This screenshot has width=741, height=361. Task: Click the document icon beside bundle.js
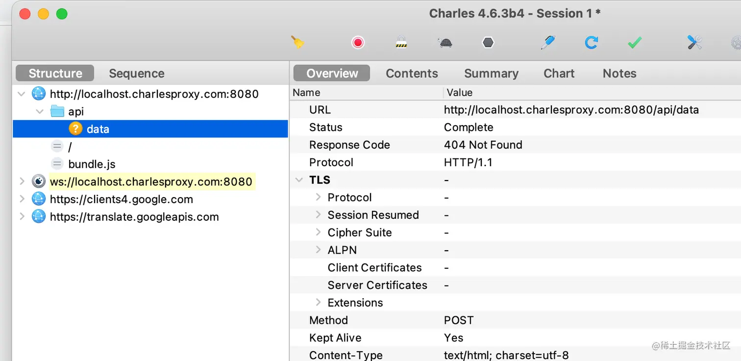pyautogui.click(x=57, y=164)
